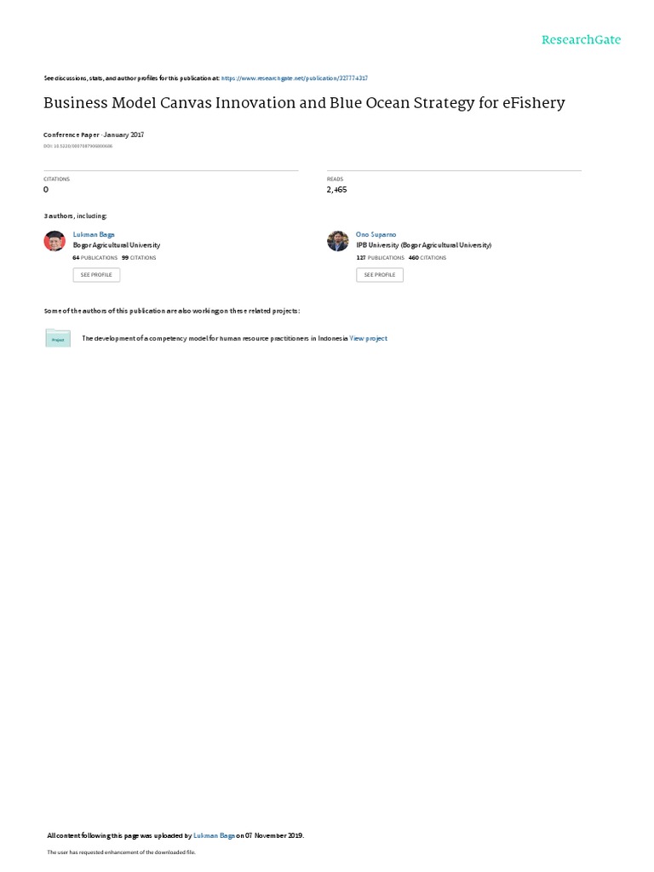The height and width of the screenshot is (872, 654).
Task: Click Bogor Agricultural University under Lukman Baga
Action: 117,245
